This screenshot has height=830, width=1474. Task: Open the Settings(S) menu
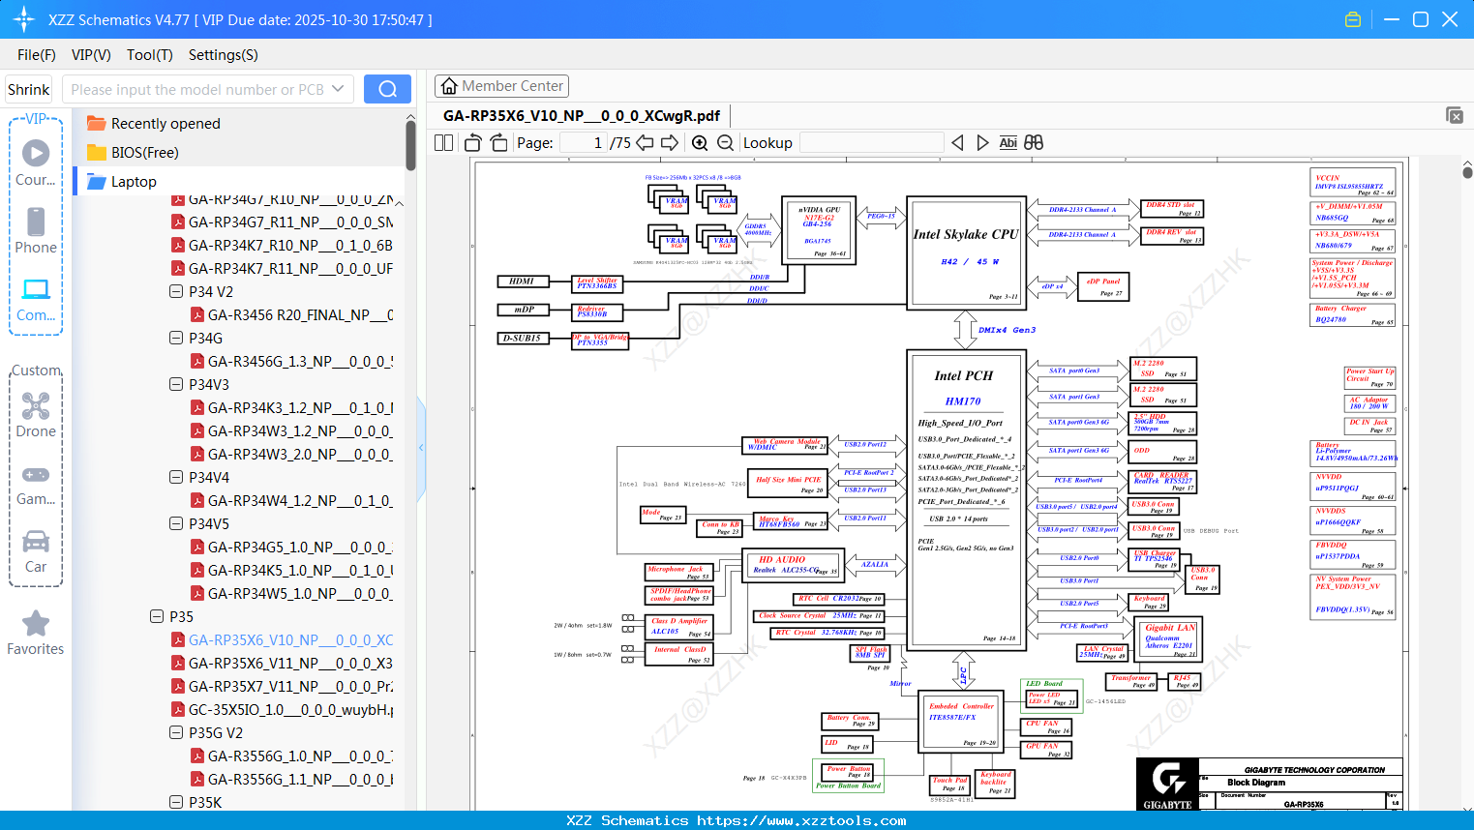pyautogui.click(x=224, y=54)
